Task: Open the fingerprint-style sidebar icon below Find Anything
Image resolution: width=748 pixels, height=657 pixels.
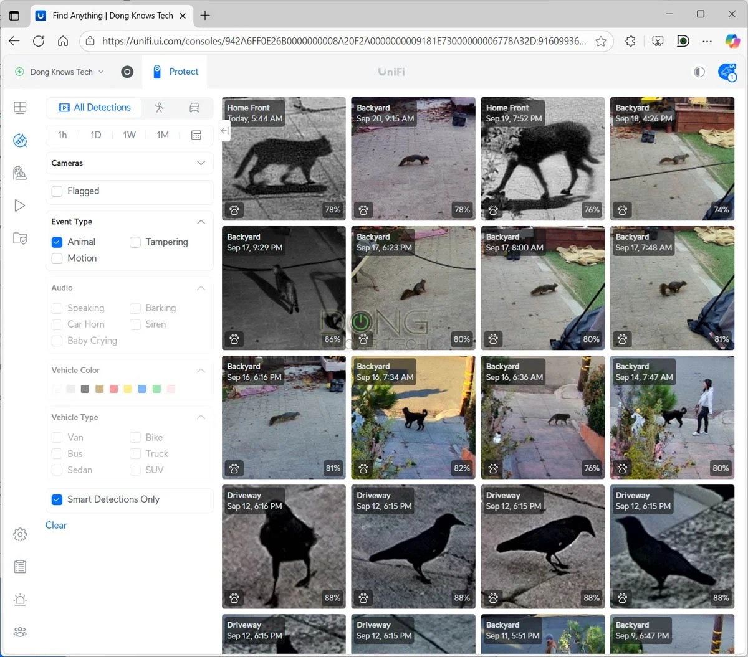Action: click(20, 173)
